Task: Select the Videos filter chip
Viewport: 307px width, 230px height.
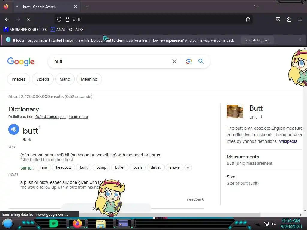Action: (x=43, y=79)
